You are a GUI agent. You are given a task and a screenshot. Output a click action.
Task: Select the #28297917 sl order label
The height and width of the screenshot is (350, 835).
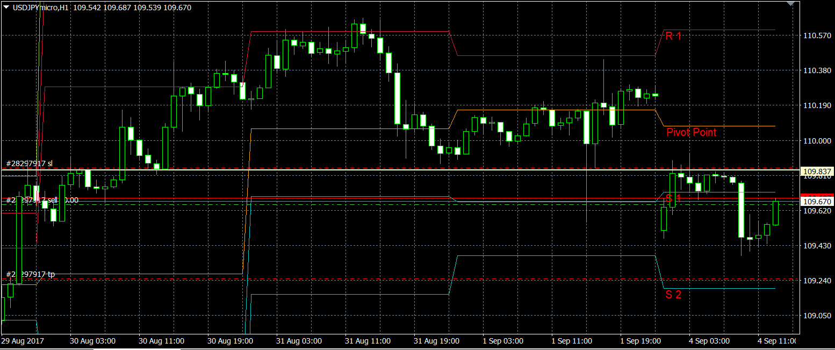[30, 163]
